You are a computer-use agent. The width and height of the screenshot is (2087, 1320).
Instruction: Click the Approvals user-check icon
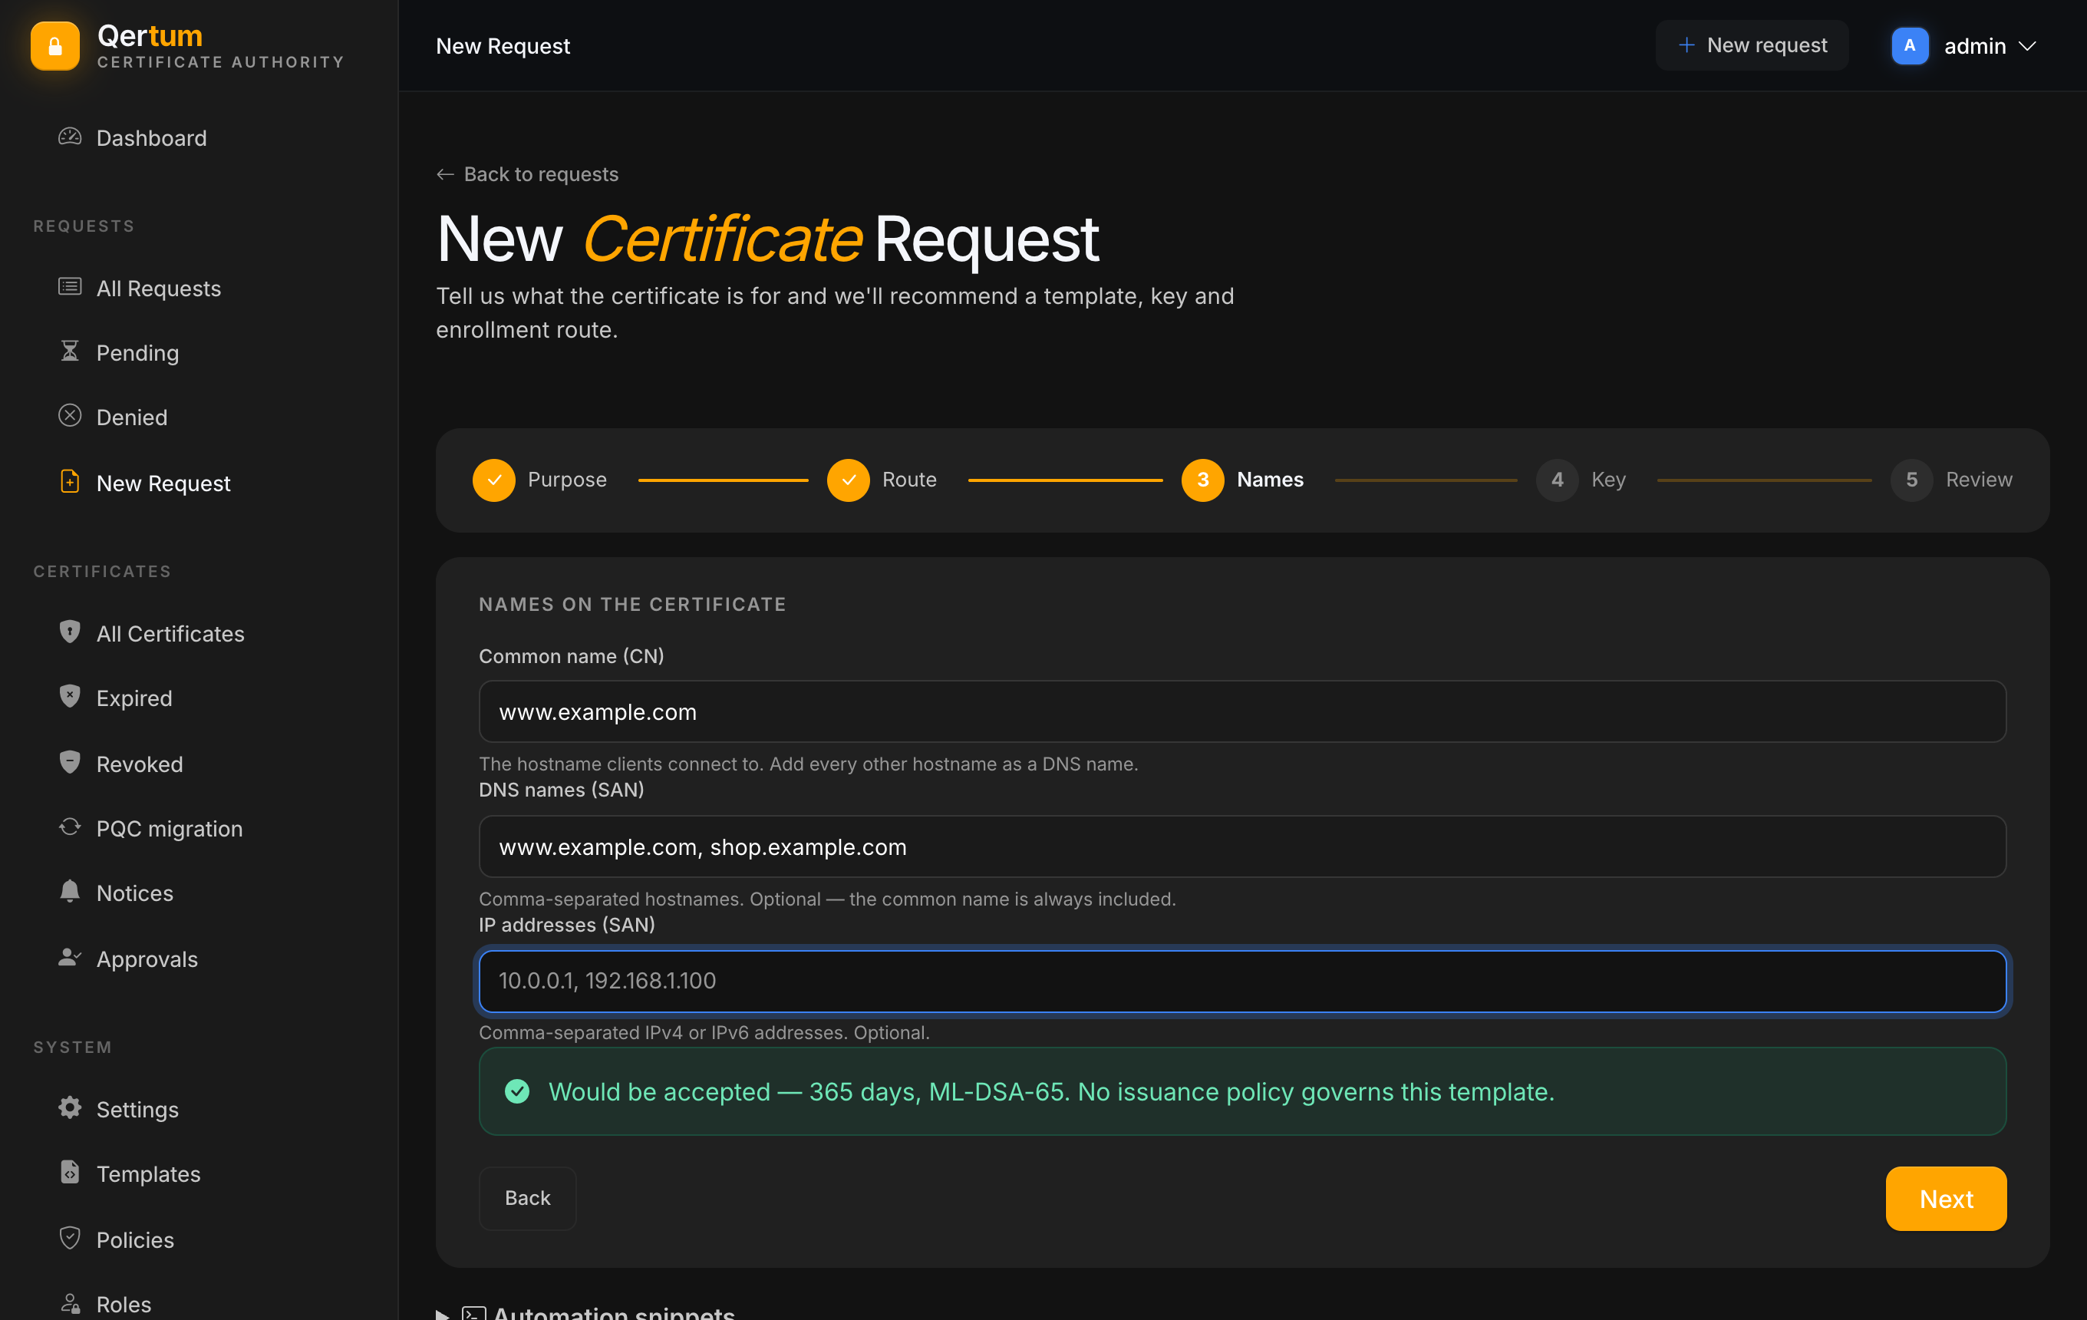point(69,958)
